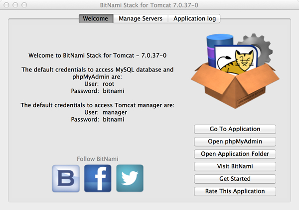Open the BitNami Facebook icon
Screen dimensions: 299x210
(98, 178)
